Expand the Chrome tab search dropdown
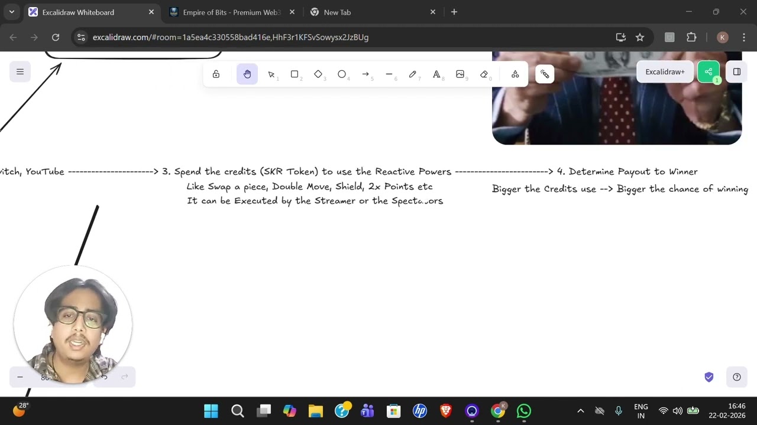This screenshot has height=425, width=757. 11,12
